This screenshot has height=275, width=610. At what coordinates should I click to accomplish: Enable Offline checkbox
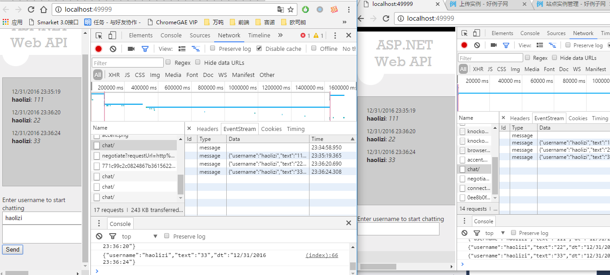point(314,49)
